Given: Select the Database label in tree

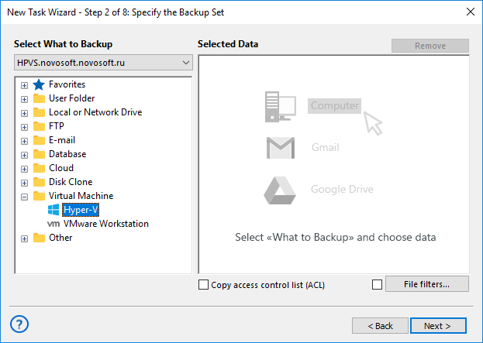Looking at the screenshot, I should 67,154.
